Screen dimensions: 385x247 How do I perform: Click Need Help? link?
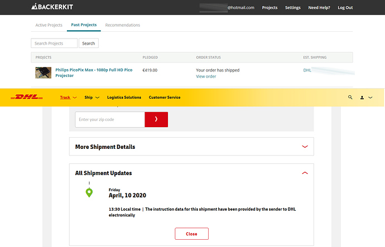tap(319, 8)
